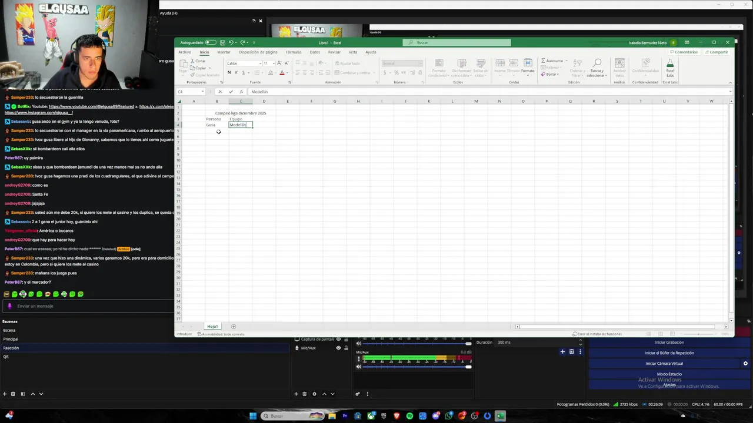Click the Cortar (cut) button
This screenshot has height=423, width=753.
(x=198, y=61)
